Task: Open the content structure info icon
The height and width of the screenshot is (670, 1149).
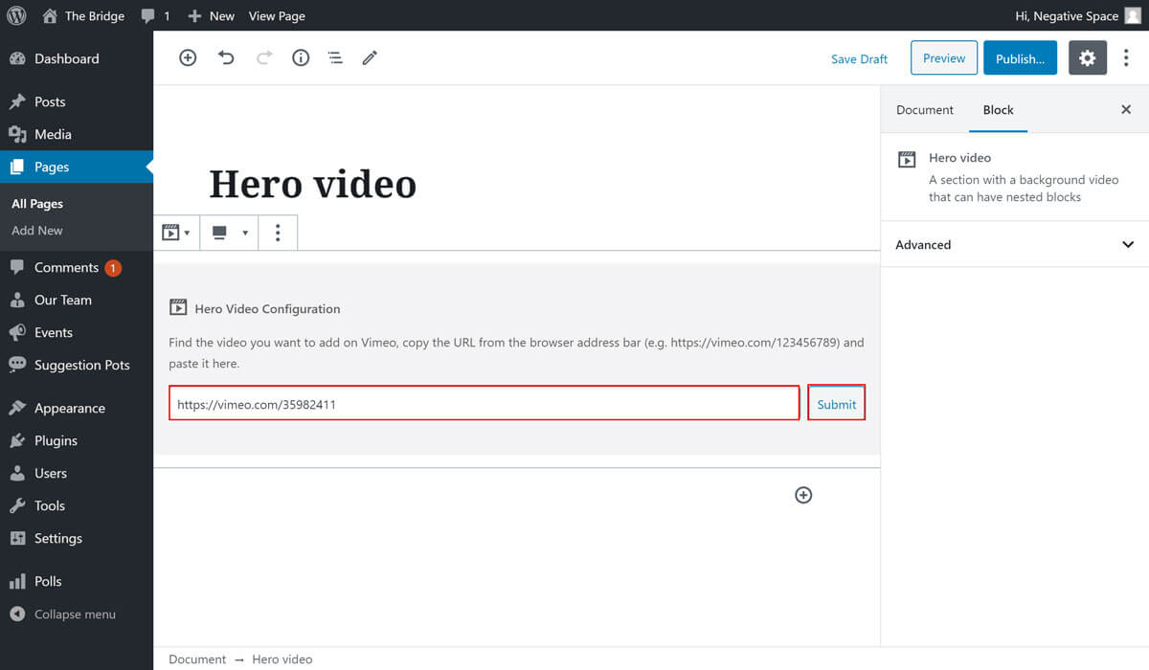Action: 301,58
